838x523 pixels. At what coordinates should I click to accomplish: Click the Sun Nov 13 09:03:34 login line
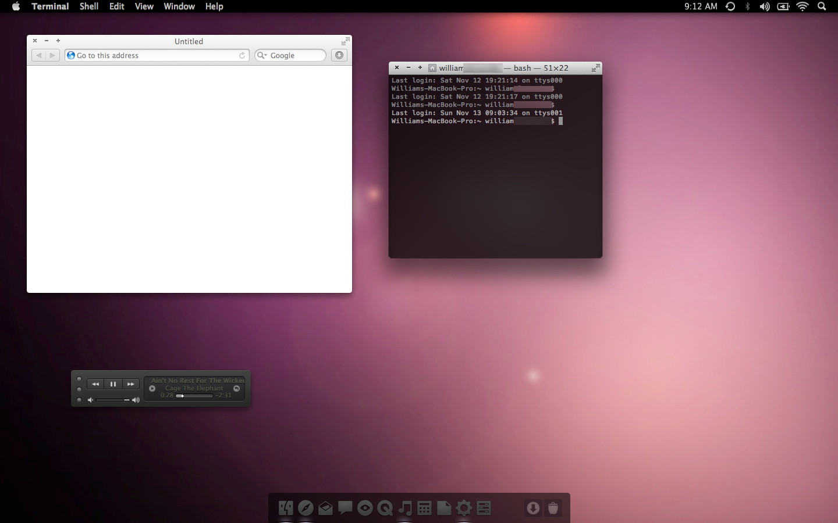pos(477,113)
